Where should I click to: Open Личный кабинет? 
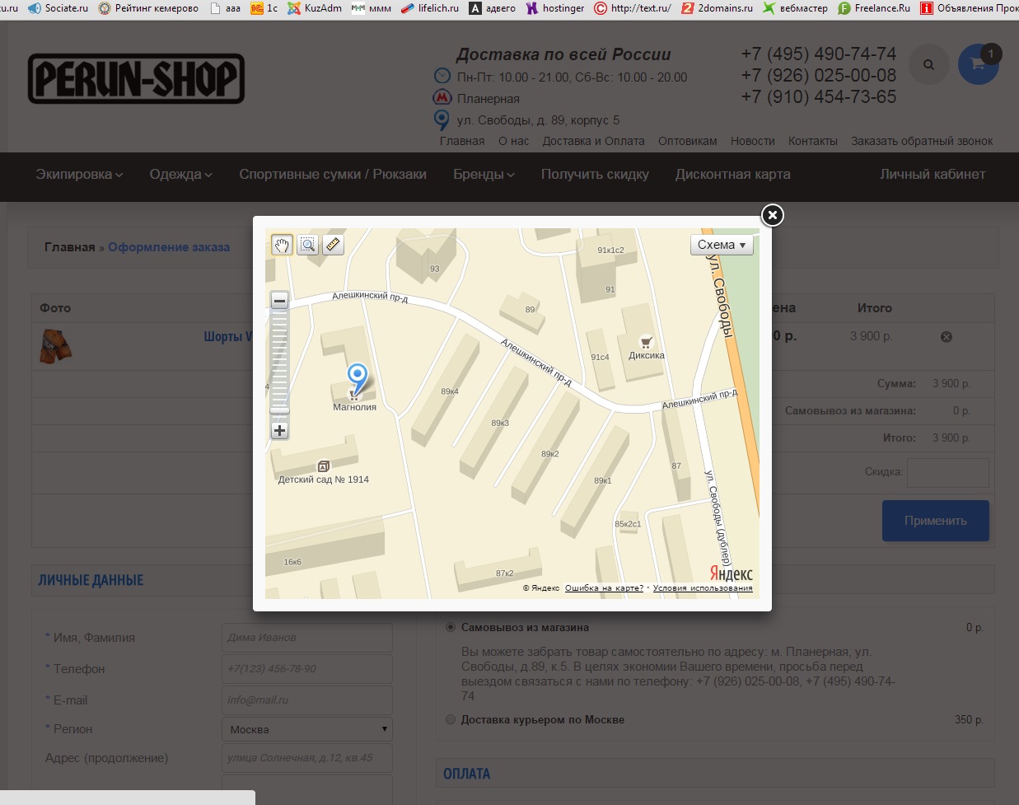(933, 175)
